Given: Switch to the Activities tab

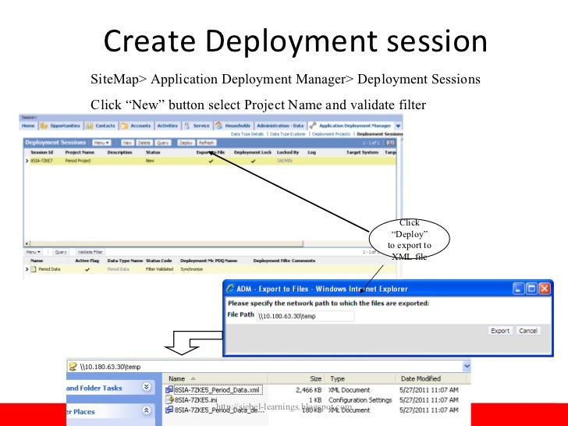Looking at the screenshot, I should 167,126.
